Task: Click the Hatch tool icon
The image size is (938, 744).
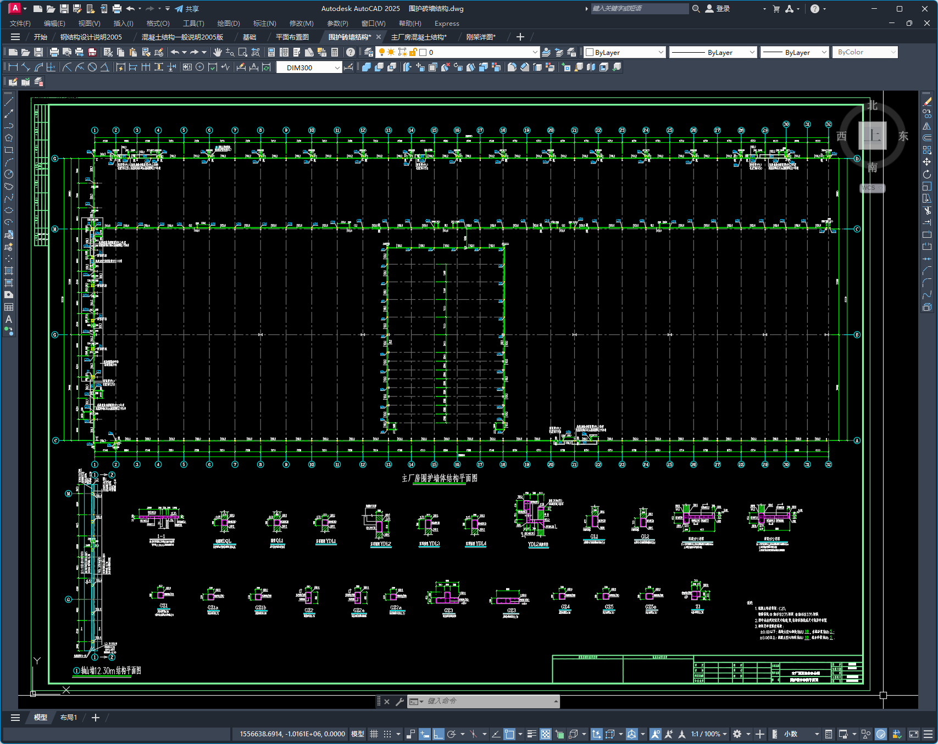Action: click(x=9, y=271)
